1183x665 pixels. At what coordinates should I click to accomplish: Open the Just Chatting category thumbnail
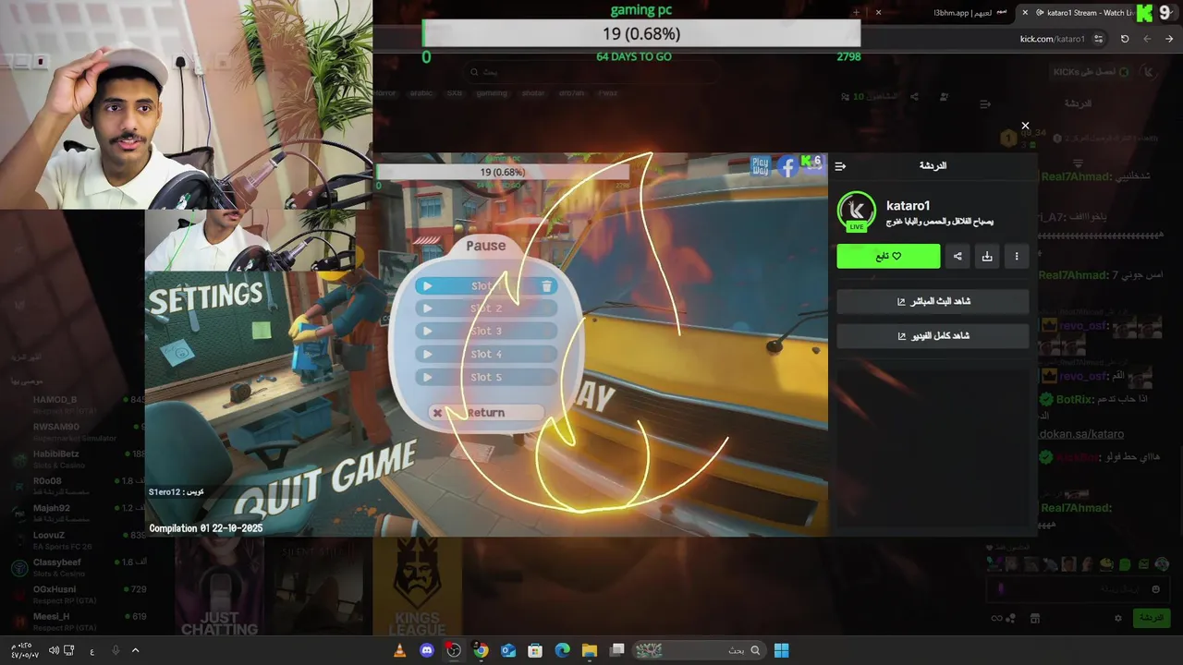pyautogui.click(x=220, y=588)
